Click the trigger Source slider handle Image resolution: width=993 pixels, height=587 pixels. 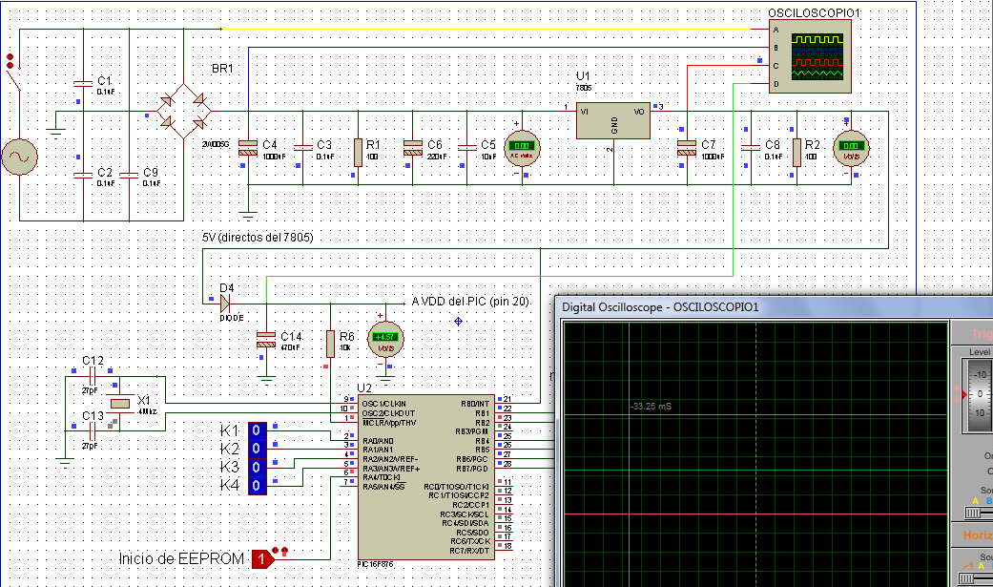tap(973, 513)
